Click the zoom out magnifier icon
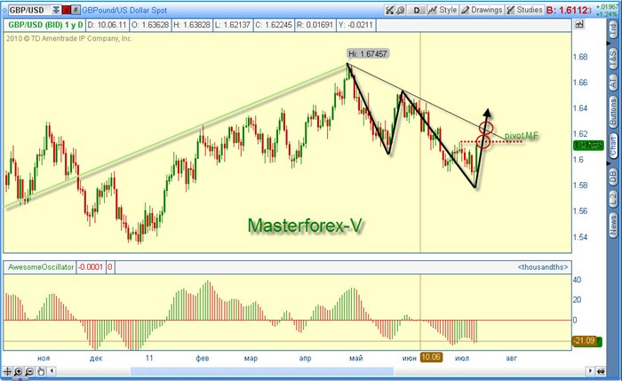Viewport: 622px width, 381px height. [29, 371]
